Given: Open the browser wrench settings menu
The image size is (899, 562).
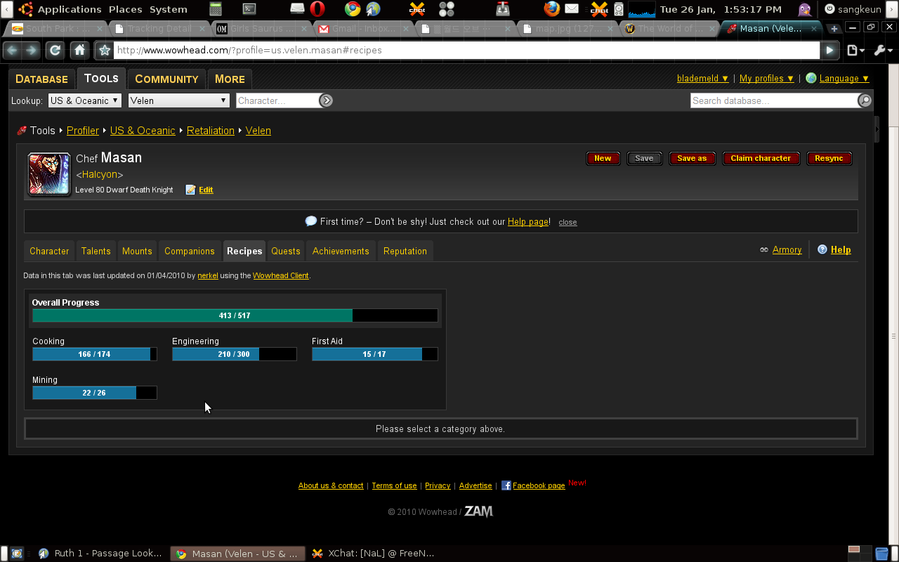Looking at the screenshot, I should (x=881, y=51).
